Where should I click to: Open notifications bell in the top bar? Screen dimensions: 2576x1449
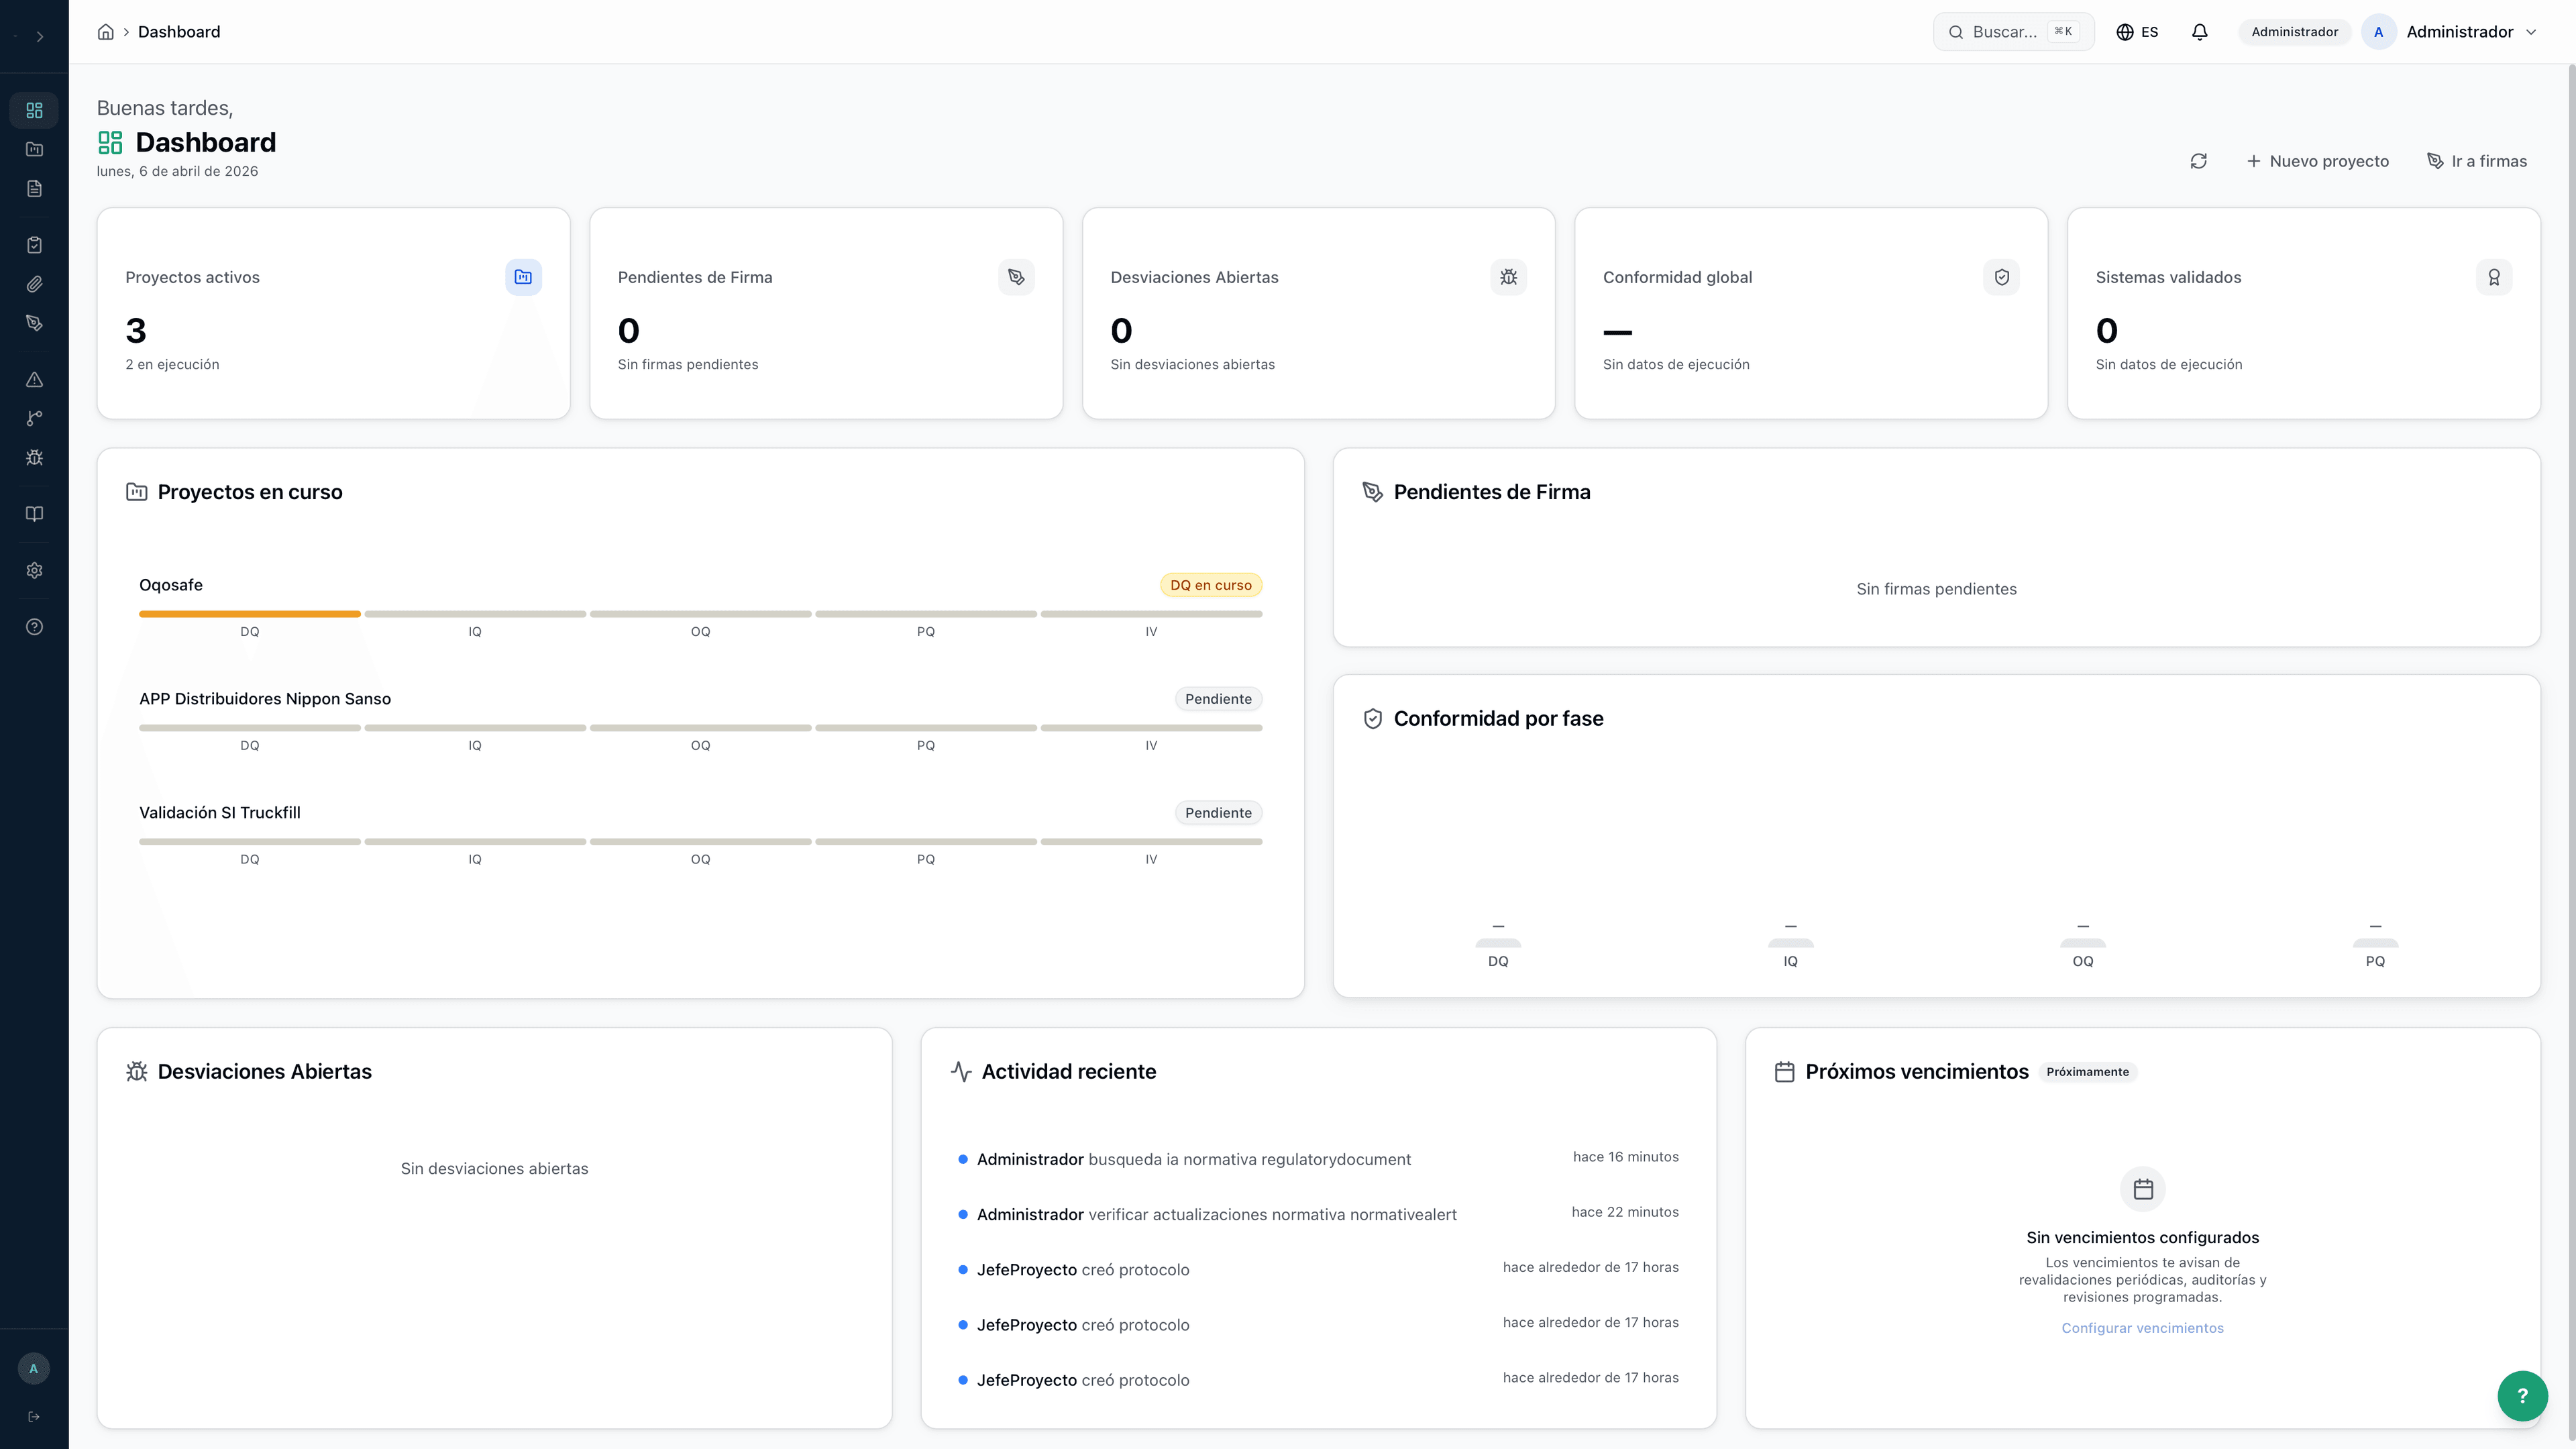pos(2199,31)
